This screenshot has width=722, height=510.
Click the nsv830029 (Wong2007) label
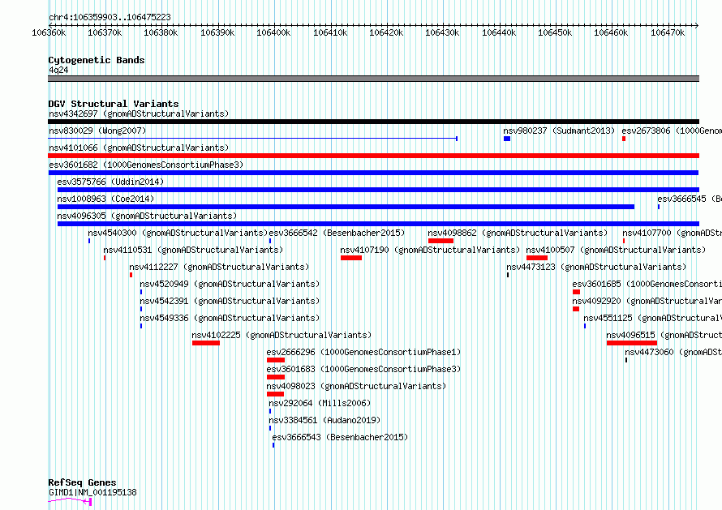click(97, 131)
